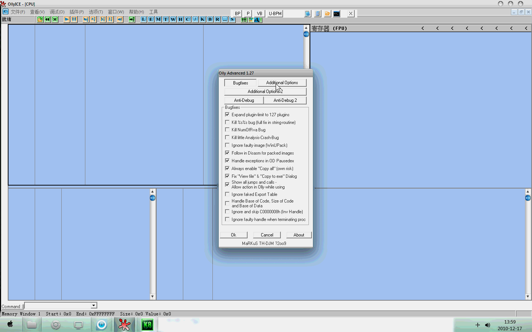Viewport: 532px width, 332px height.
Task: Open the 调试(D) menu
Action: point(57,12)
